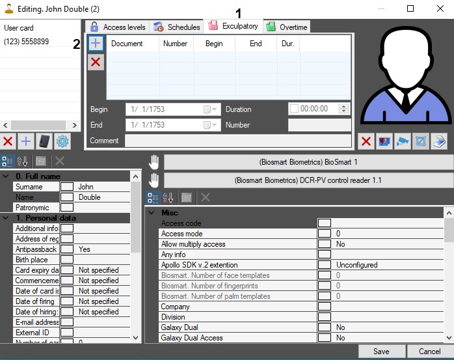Open the Schedules tab
This screenshot has height=360, width=454.
coord(176,27)
